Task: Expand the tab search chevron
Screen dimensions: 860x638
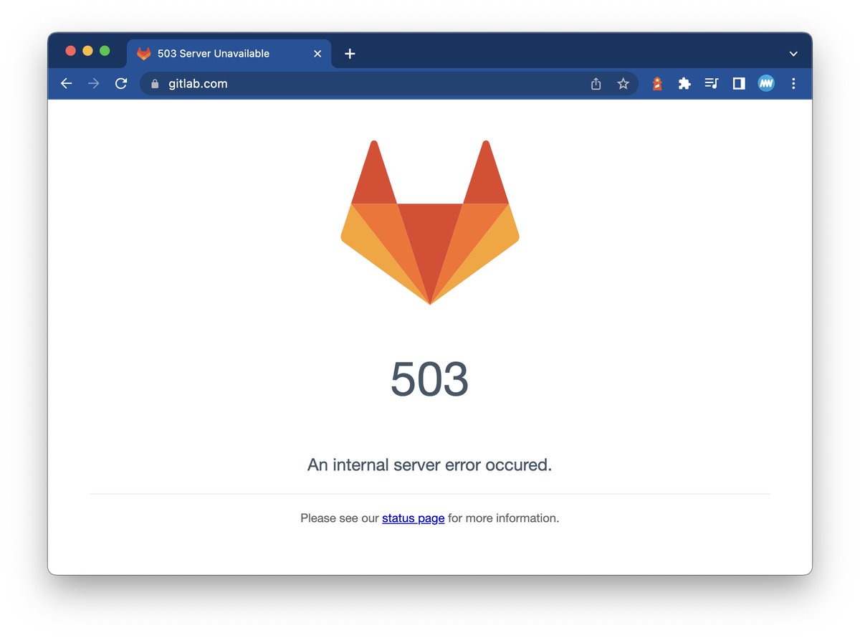Action: point(793,54)
